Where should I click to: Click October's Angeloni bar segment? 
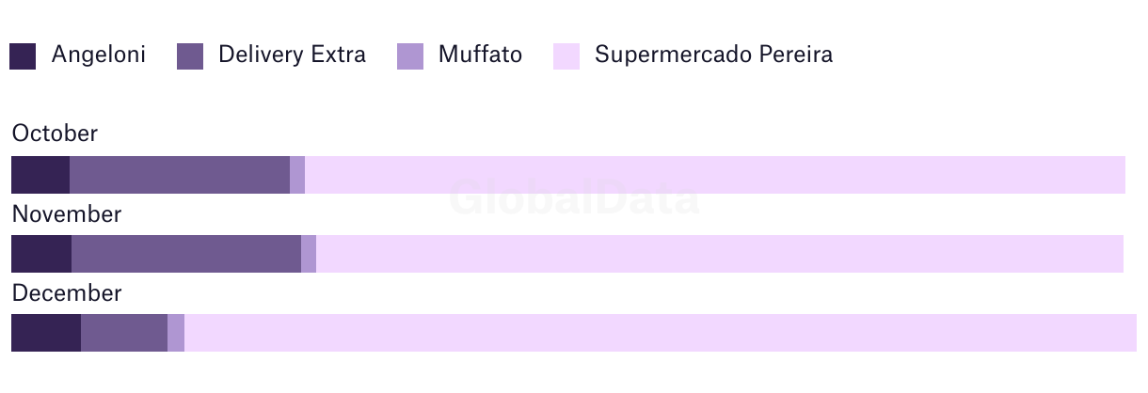(x=40, y=175)
